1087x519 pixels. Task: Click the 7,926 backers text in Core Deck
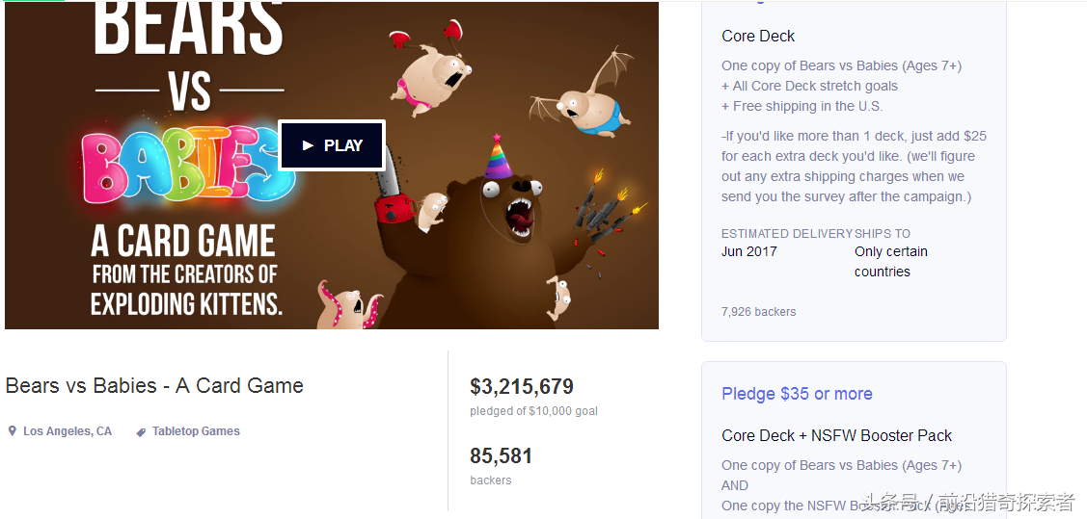pos(758,312)
